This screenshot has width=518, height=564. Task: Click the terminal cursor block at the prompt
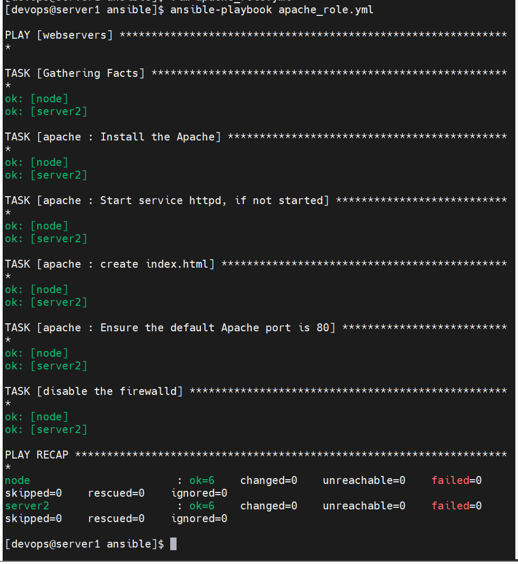[x=173, y=544]
